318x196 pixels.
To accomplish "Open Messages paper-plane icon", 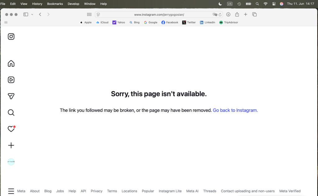I will point(11,96).
